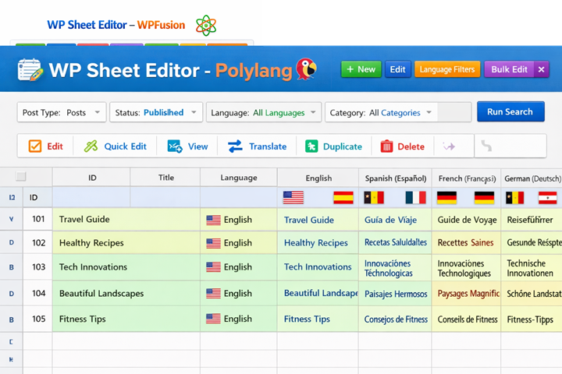Expand the Language All Languages dropdown
This screenshot has height=374, width=562.
(264, 112)
